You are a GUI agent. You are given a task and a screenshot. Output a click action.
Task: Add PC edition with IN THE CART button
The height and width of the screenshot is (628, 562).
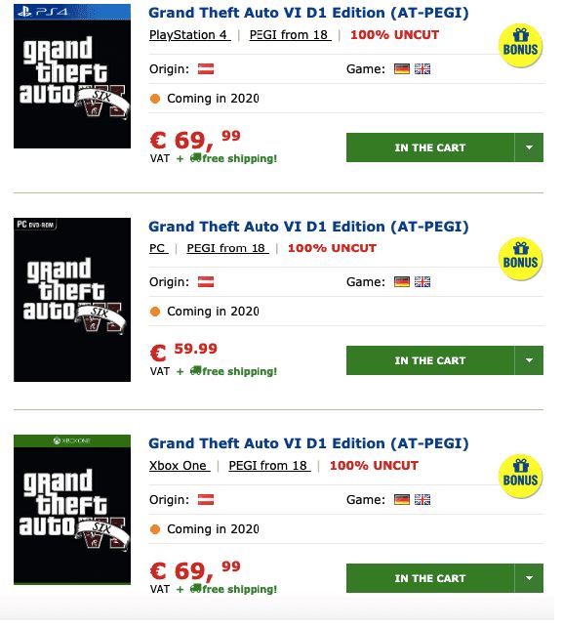[430, 360]
